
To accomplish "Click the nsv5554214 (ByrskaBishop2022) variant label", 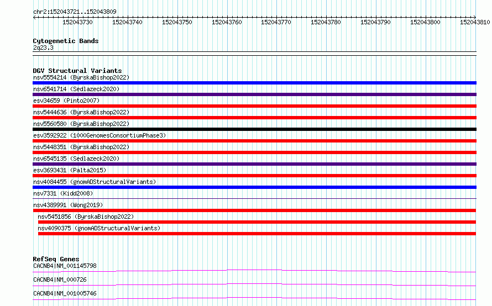I will pos(81,77).
